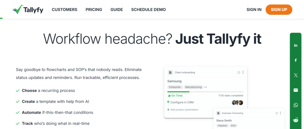This screenshot has width=304, height=129.
Task: Click the Samsung process title
Action: click(174, 81)
